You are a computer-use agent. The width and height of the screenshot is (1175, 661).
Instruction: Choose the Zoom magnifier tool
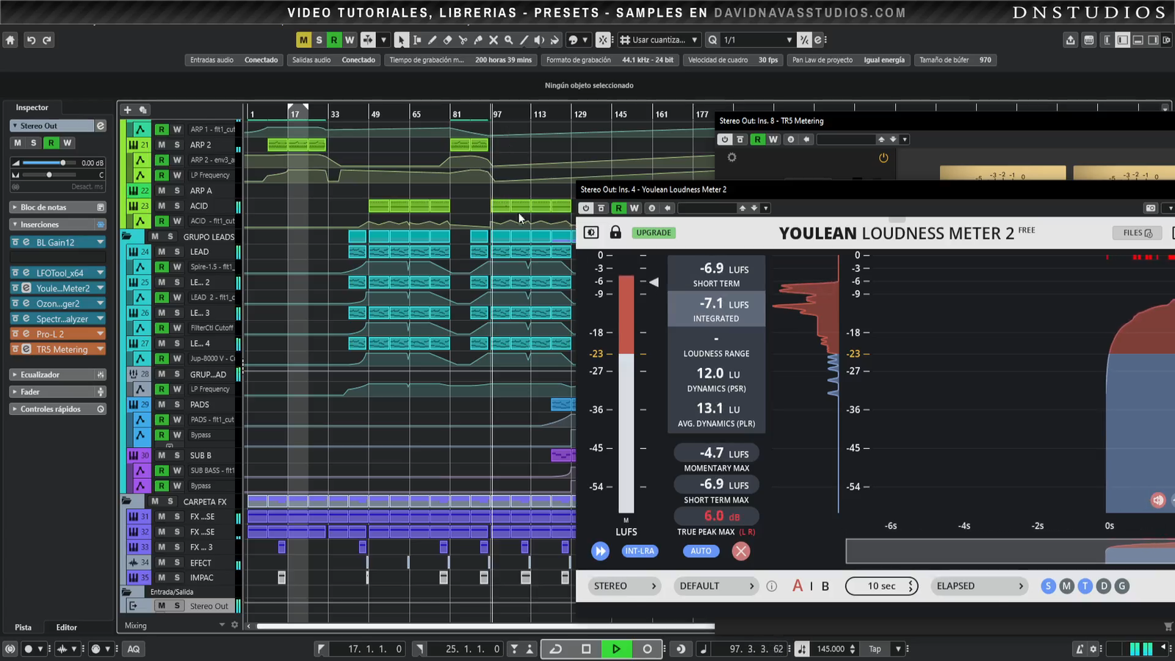[508, 40]
